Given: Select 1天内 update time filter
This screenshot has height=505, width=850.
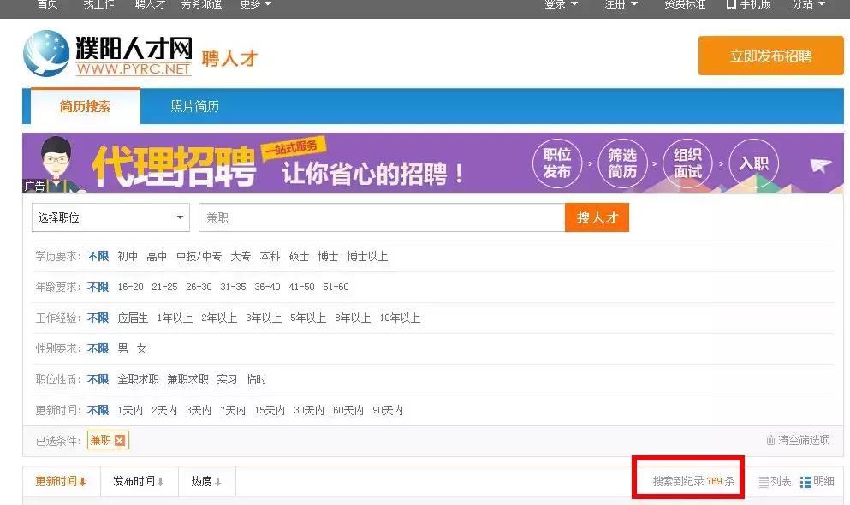Looking at the screenshot, I should click(133, 410).
